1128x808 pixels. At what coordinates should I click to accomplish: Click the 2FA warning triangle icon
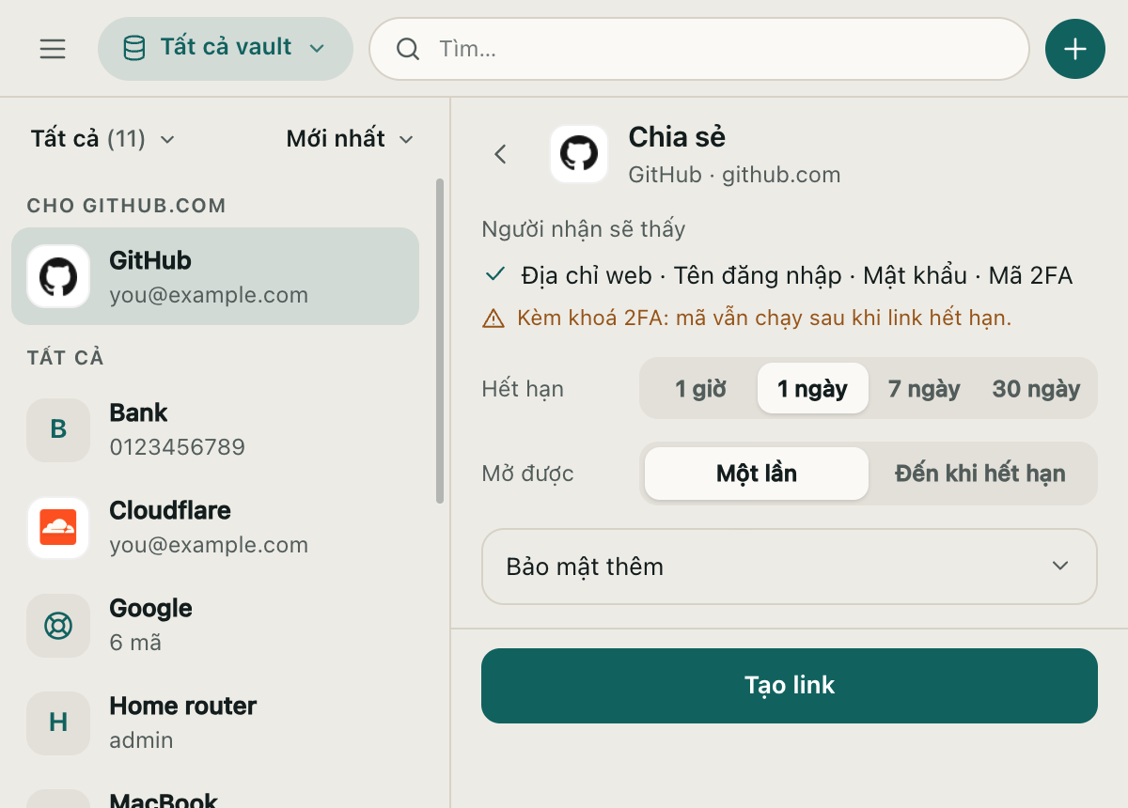point(493,319)
